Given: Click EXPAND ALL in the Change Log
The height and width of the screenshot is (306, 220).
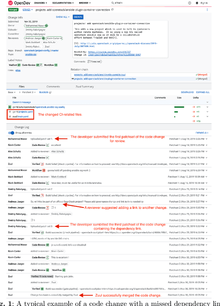Looking at the screenshot, I should [x=202, y=133].
